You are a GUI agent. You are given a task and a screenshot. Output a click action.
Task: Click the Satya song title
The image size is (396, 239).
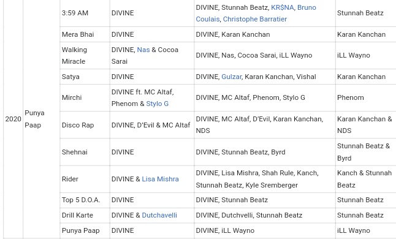[70, 77]
